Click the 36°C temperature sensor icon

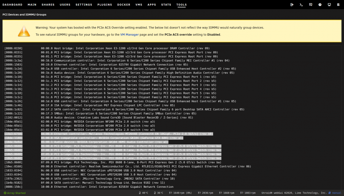pyautogui.click(x=155, y=193)
